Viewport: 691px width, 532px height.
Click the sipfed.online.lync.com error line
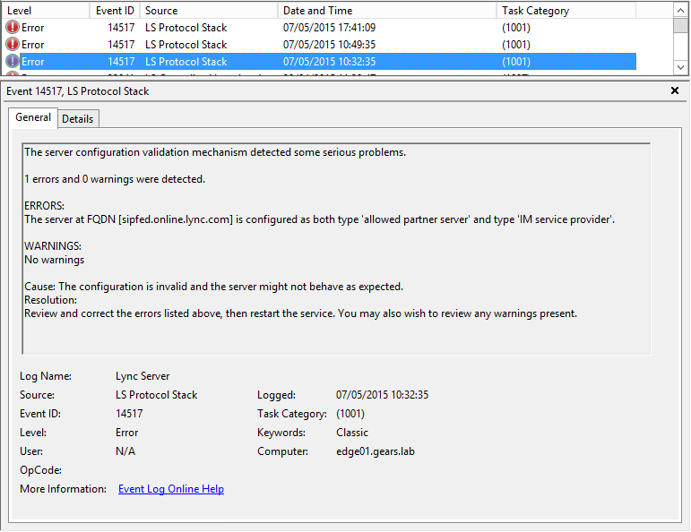click(319, 219)
